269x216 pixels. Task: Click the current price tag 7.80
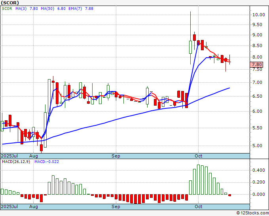click(x=257, y=64)
